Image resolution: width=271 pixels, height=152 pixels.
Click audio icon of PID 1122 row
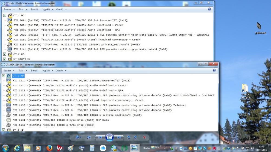[x=9, y=95]
